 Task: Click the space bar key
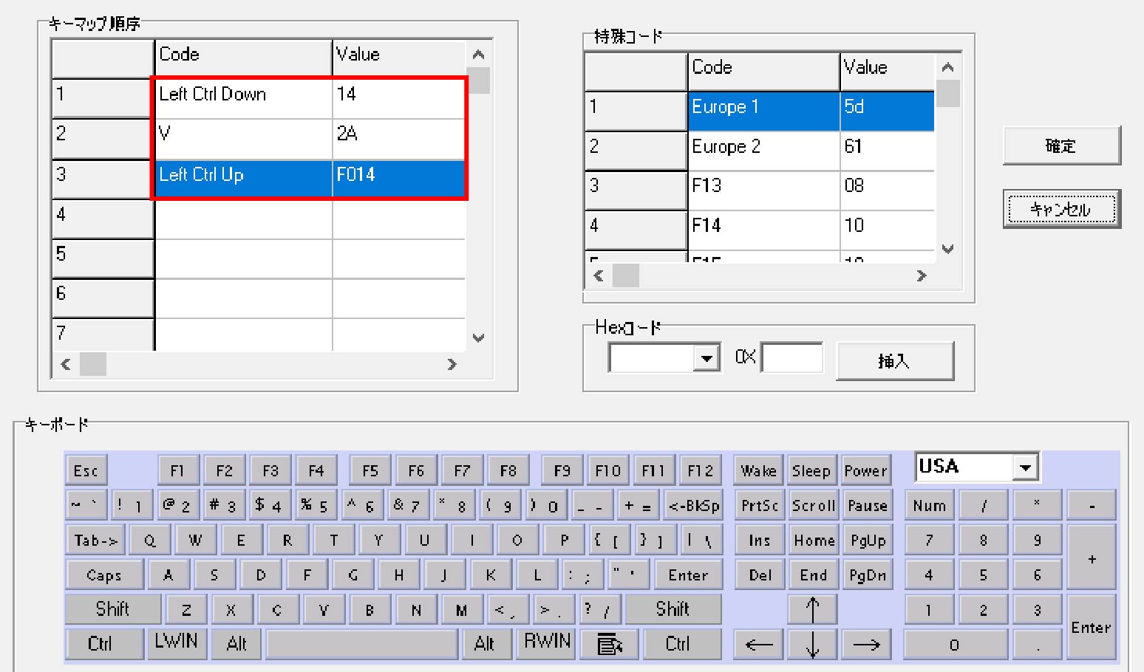362,644
